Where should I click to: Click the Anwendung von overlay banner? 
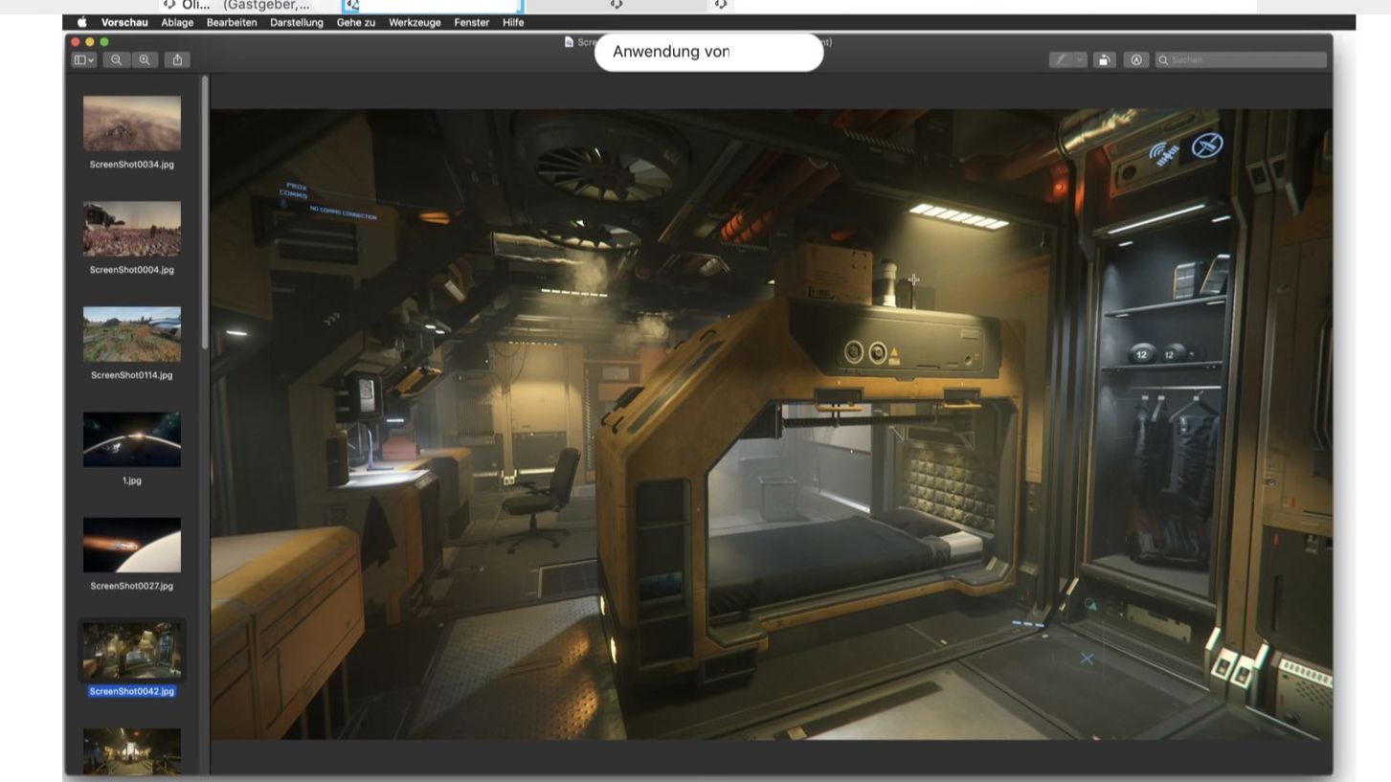pos(708,52)
